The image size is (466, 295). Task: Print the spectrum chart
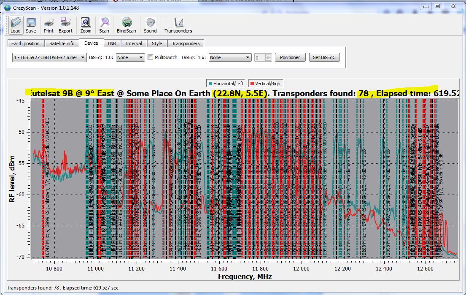[48, 25]
